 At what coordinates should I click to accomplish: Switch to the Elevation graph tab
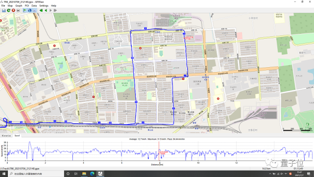click(x=6, y=135)
